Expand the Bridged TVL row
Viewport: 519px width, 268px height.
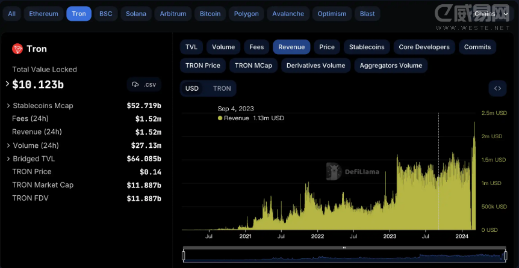pos(8,159)
